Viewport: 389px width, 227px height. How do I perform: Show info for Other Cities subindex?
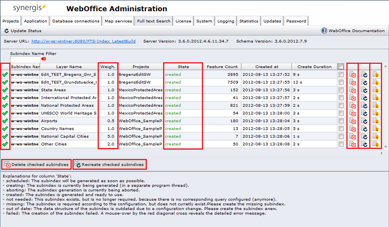(x=376, y=144)
